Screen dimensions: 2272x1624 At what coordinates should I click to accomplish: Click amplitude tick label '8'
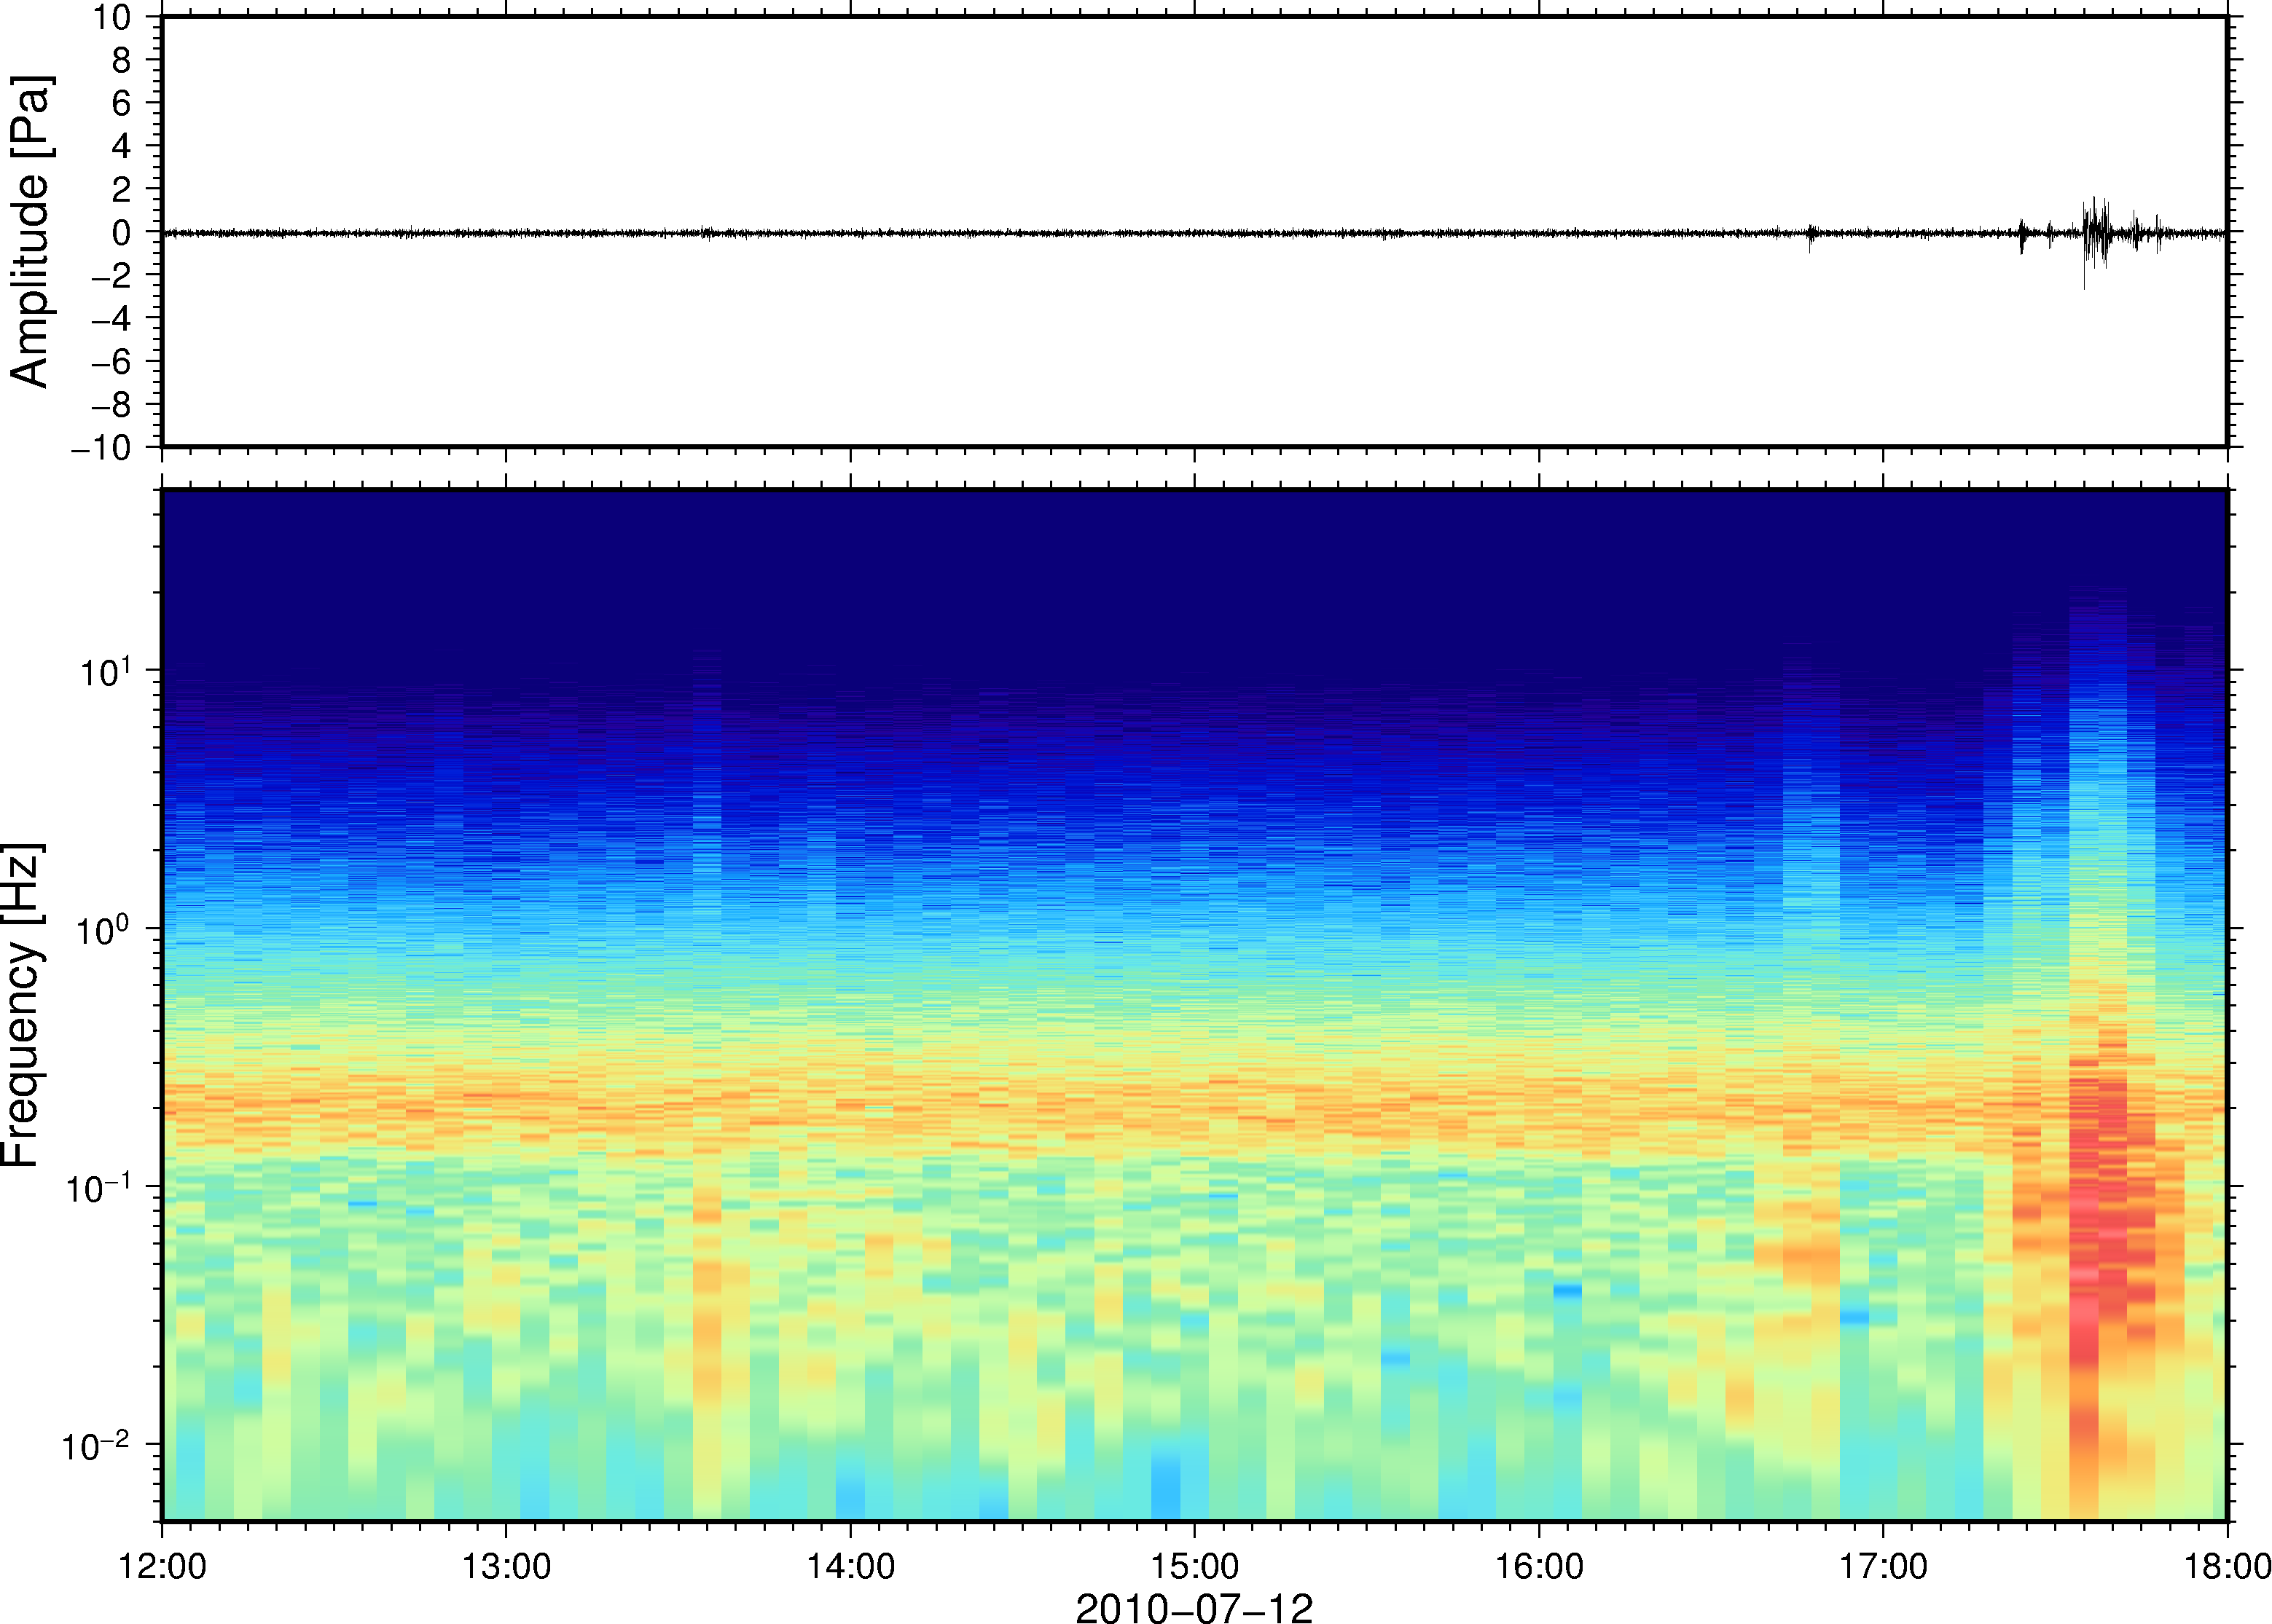point(122,60)
